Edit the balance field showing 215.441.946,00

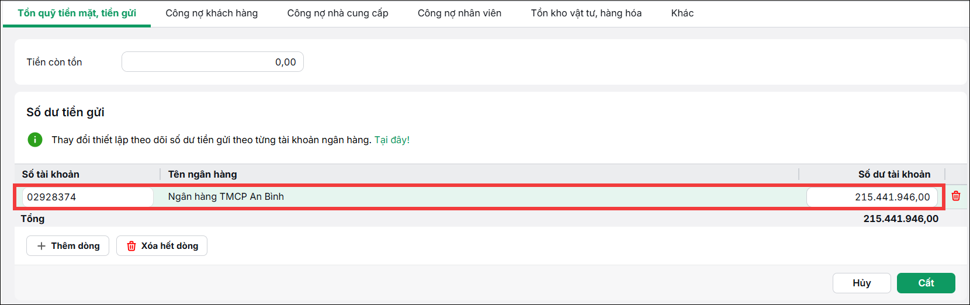[872, 197]
